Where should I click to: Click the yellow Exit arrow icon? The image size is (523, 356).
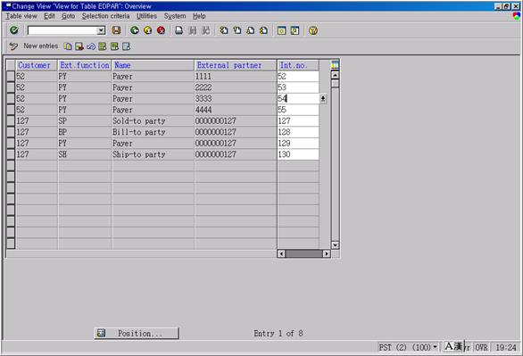[x=148, y=30]
